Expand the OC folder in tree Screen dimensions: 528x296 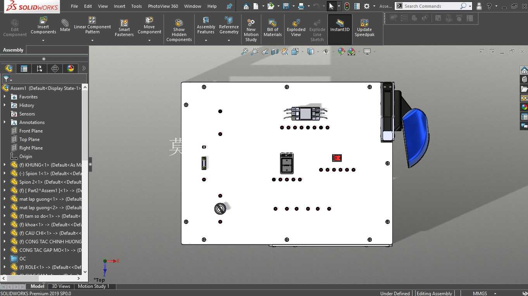coord(5,258)
